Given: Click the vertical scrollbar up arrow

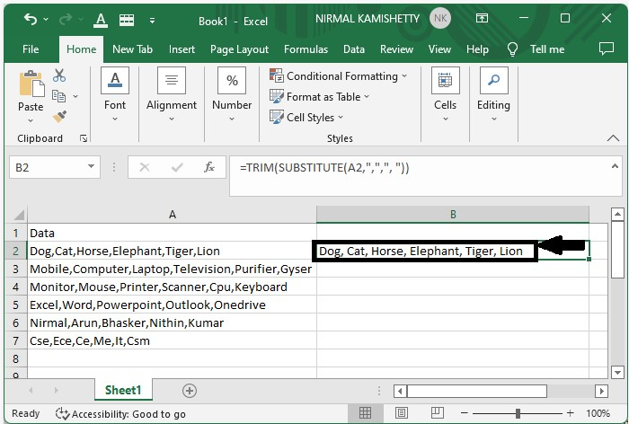Looking at the screenshot, I should pos(618,215).
